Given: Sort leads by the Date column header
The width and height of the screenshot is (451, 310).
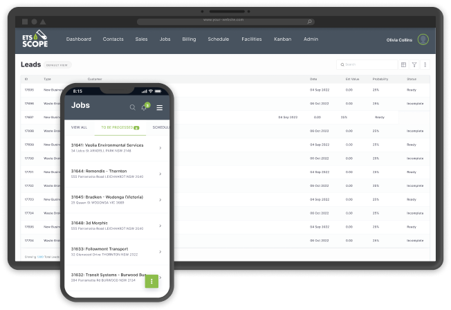Looking at the screenshot, I should coord(313,79).
